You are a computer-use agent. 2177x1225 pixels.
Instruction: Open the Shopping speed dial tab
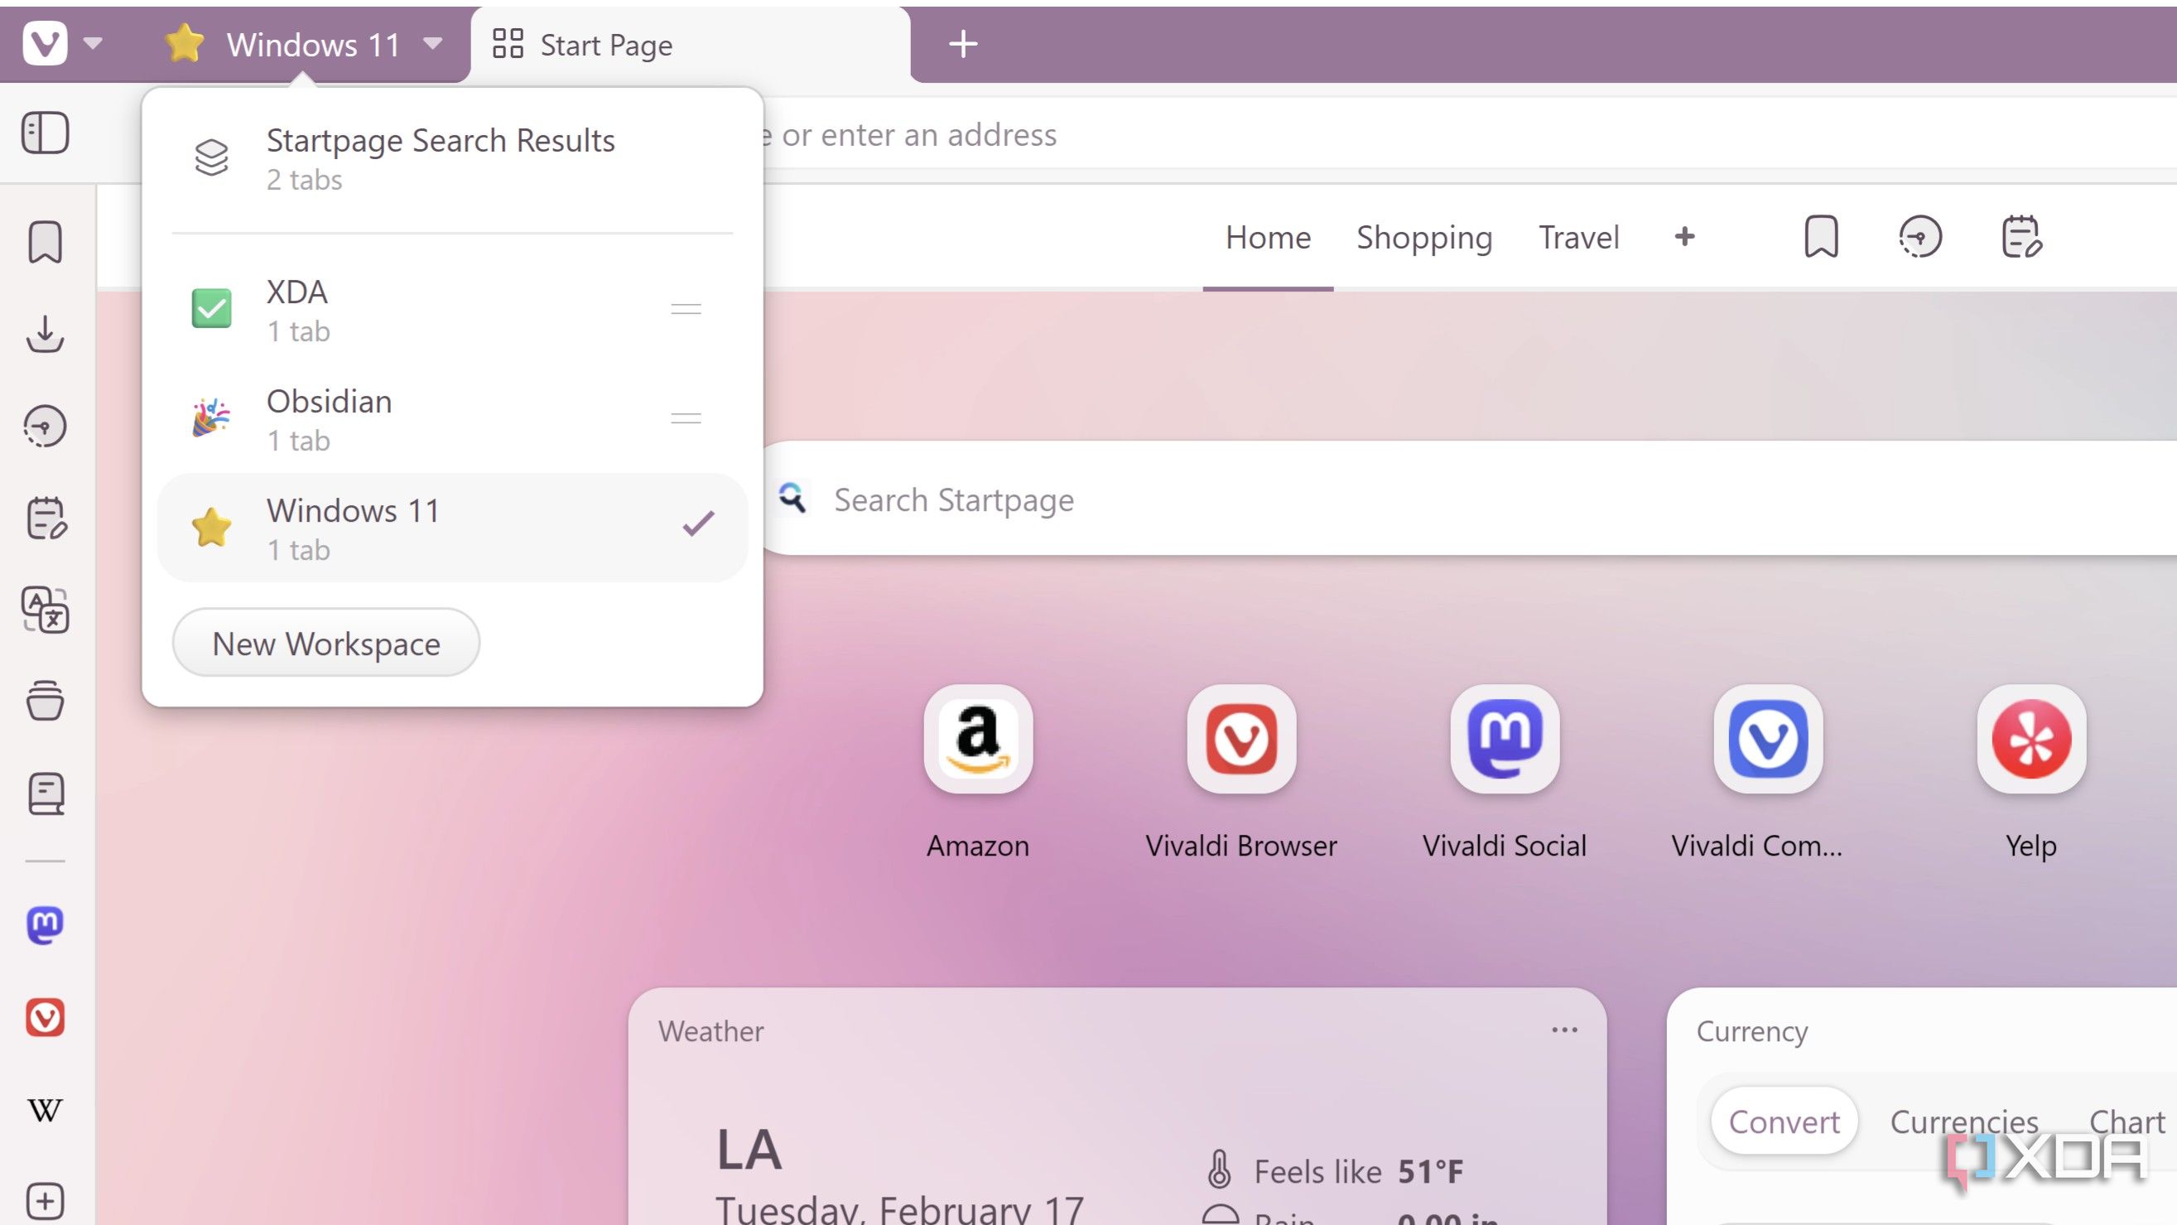[1424, 238]
